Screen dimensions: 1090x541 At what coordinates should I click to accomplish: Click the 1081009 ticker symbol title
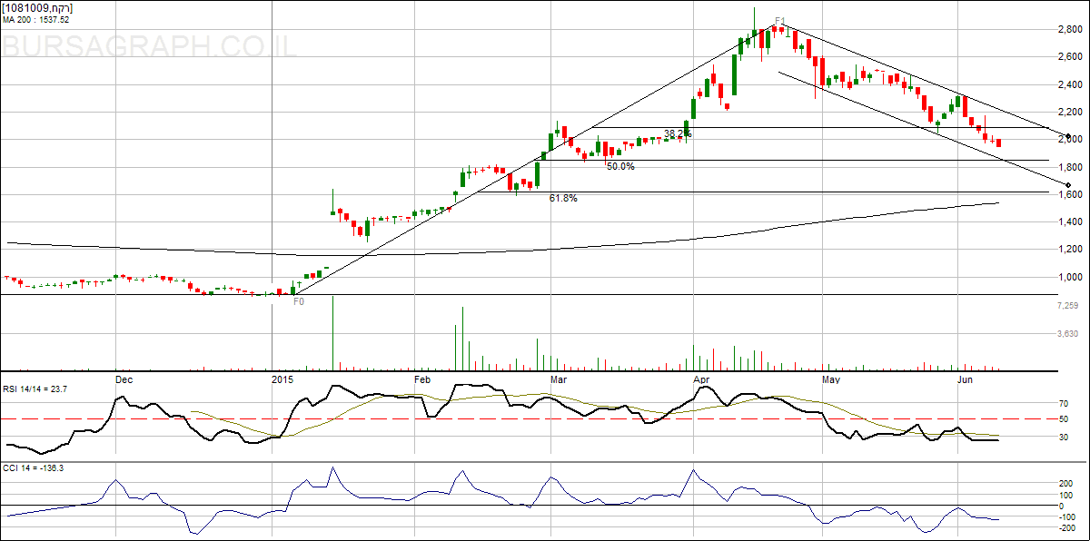point(38,7)
